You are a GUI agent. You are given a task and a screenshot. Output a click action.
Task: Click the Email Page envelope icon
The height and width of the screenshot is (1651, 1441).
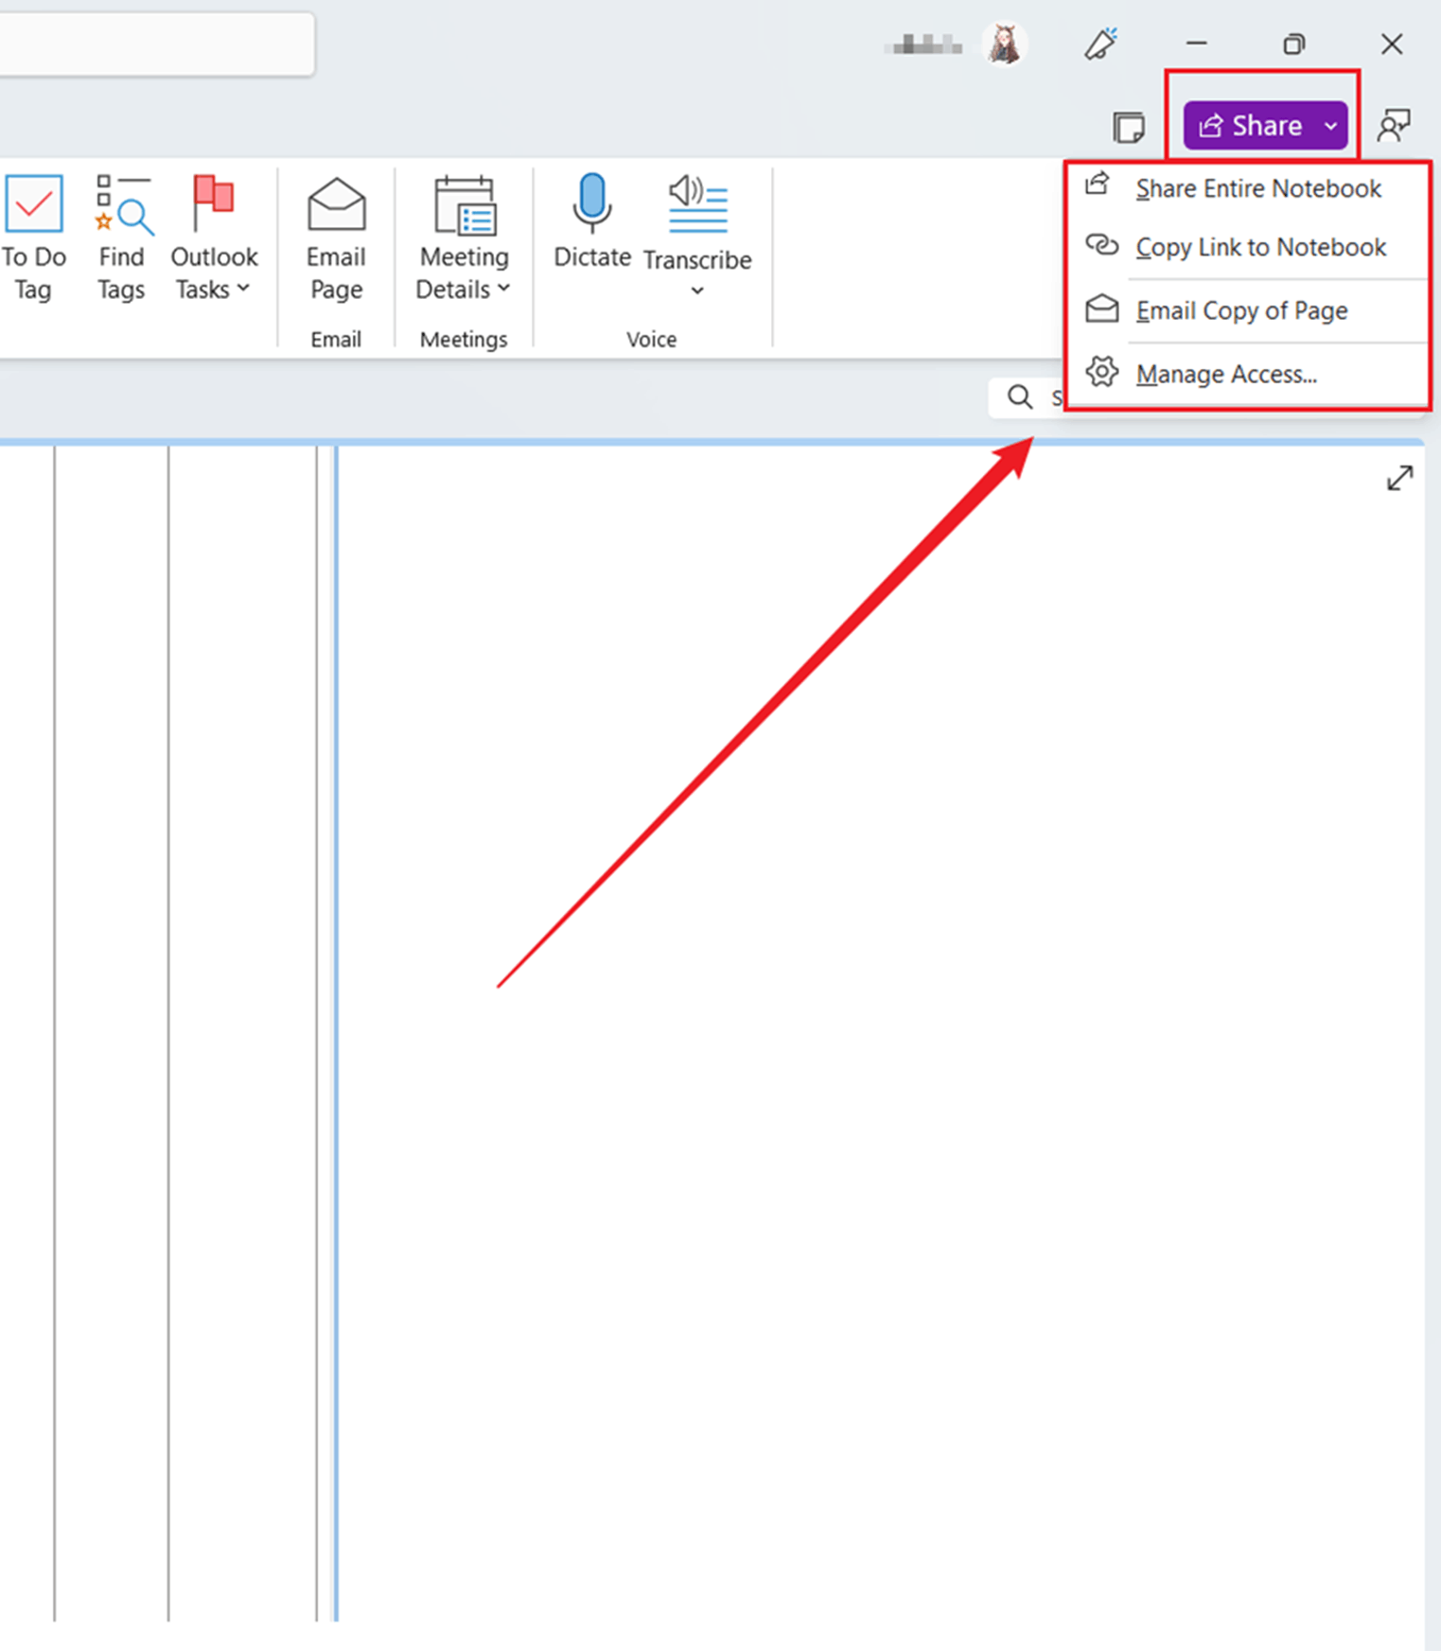[336, 203]
